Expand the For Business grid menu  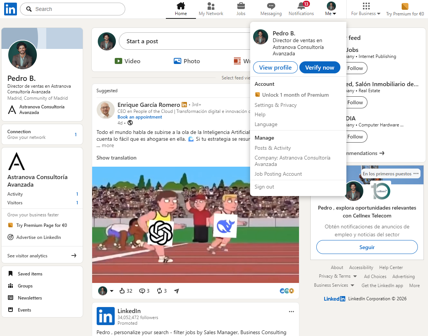pyautogui.click(x=366, y=9)
